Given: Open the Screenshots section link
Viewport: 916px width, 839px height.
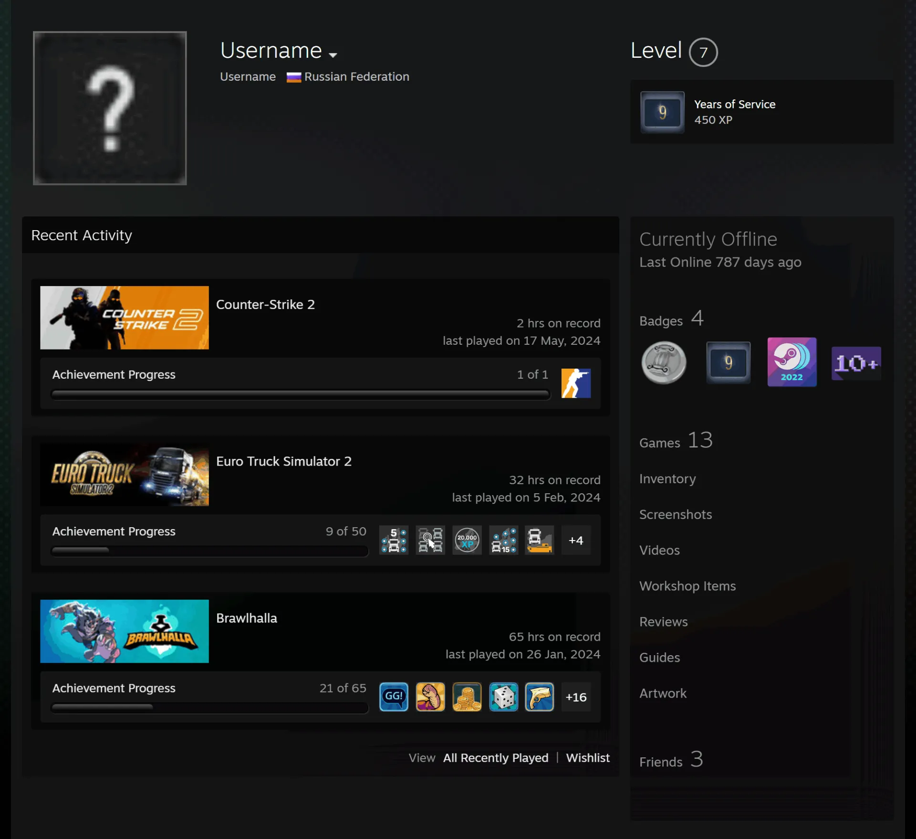Looking at the screenshot, I should pos(676,514).
